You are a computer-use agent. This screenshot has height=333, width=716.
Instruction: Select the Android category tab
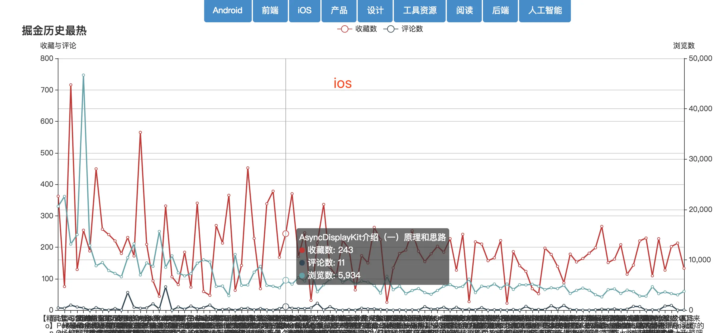[228, 11]
